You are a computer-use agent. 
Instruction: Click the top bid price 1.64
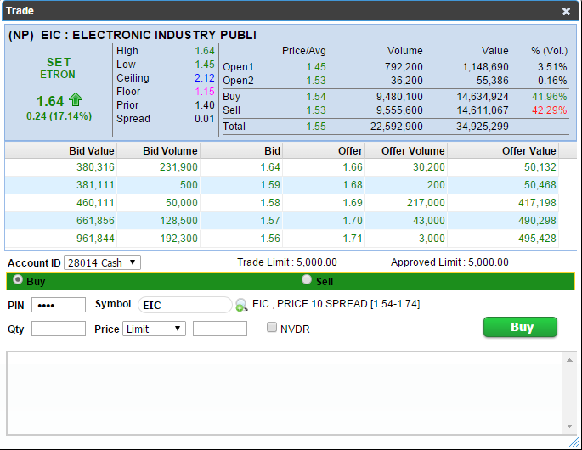pyautogui.click(x=270, y=168)
